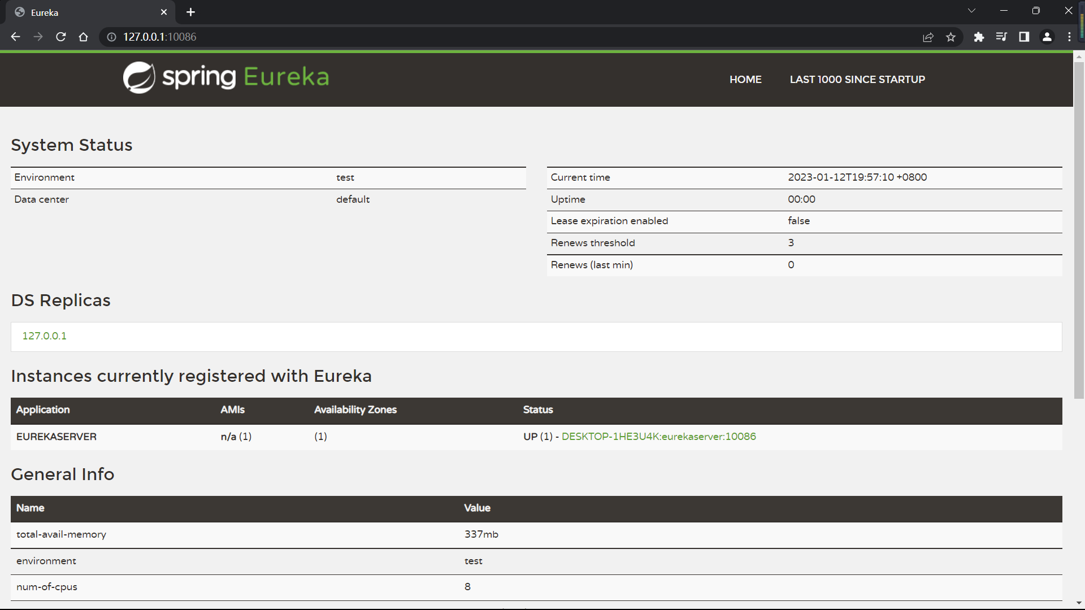Screen dimensions: 1085x610
Task: Go back with browser back arrow
Action: 15,37
